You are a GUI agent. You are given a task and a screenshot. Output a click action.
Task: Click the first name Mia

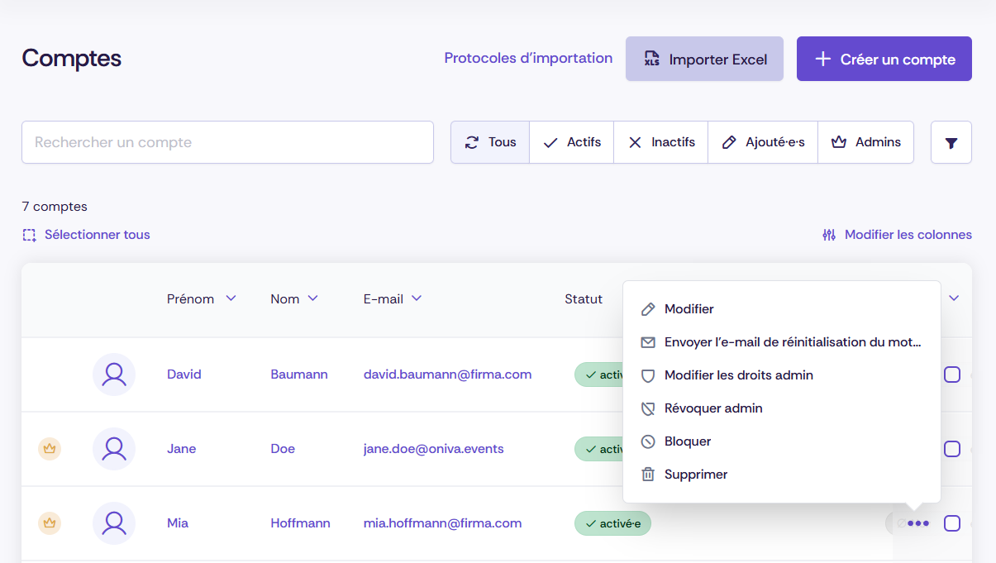click(178, 523)
